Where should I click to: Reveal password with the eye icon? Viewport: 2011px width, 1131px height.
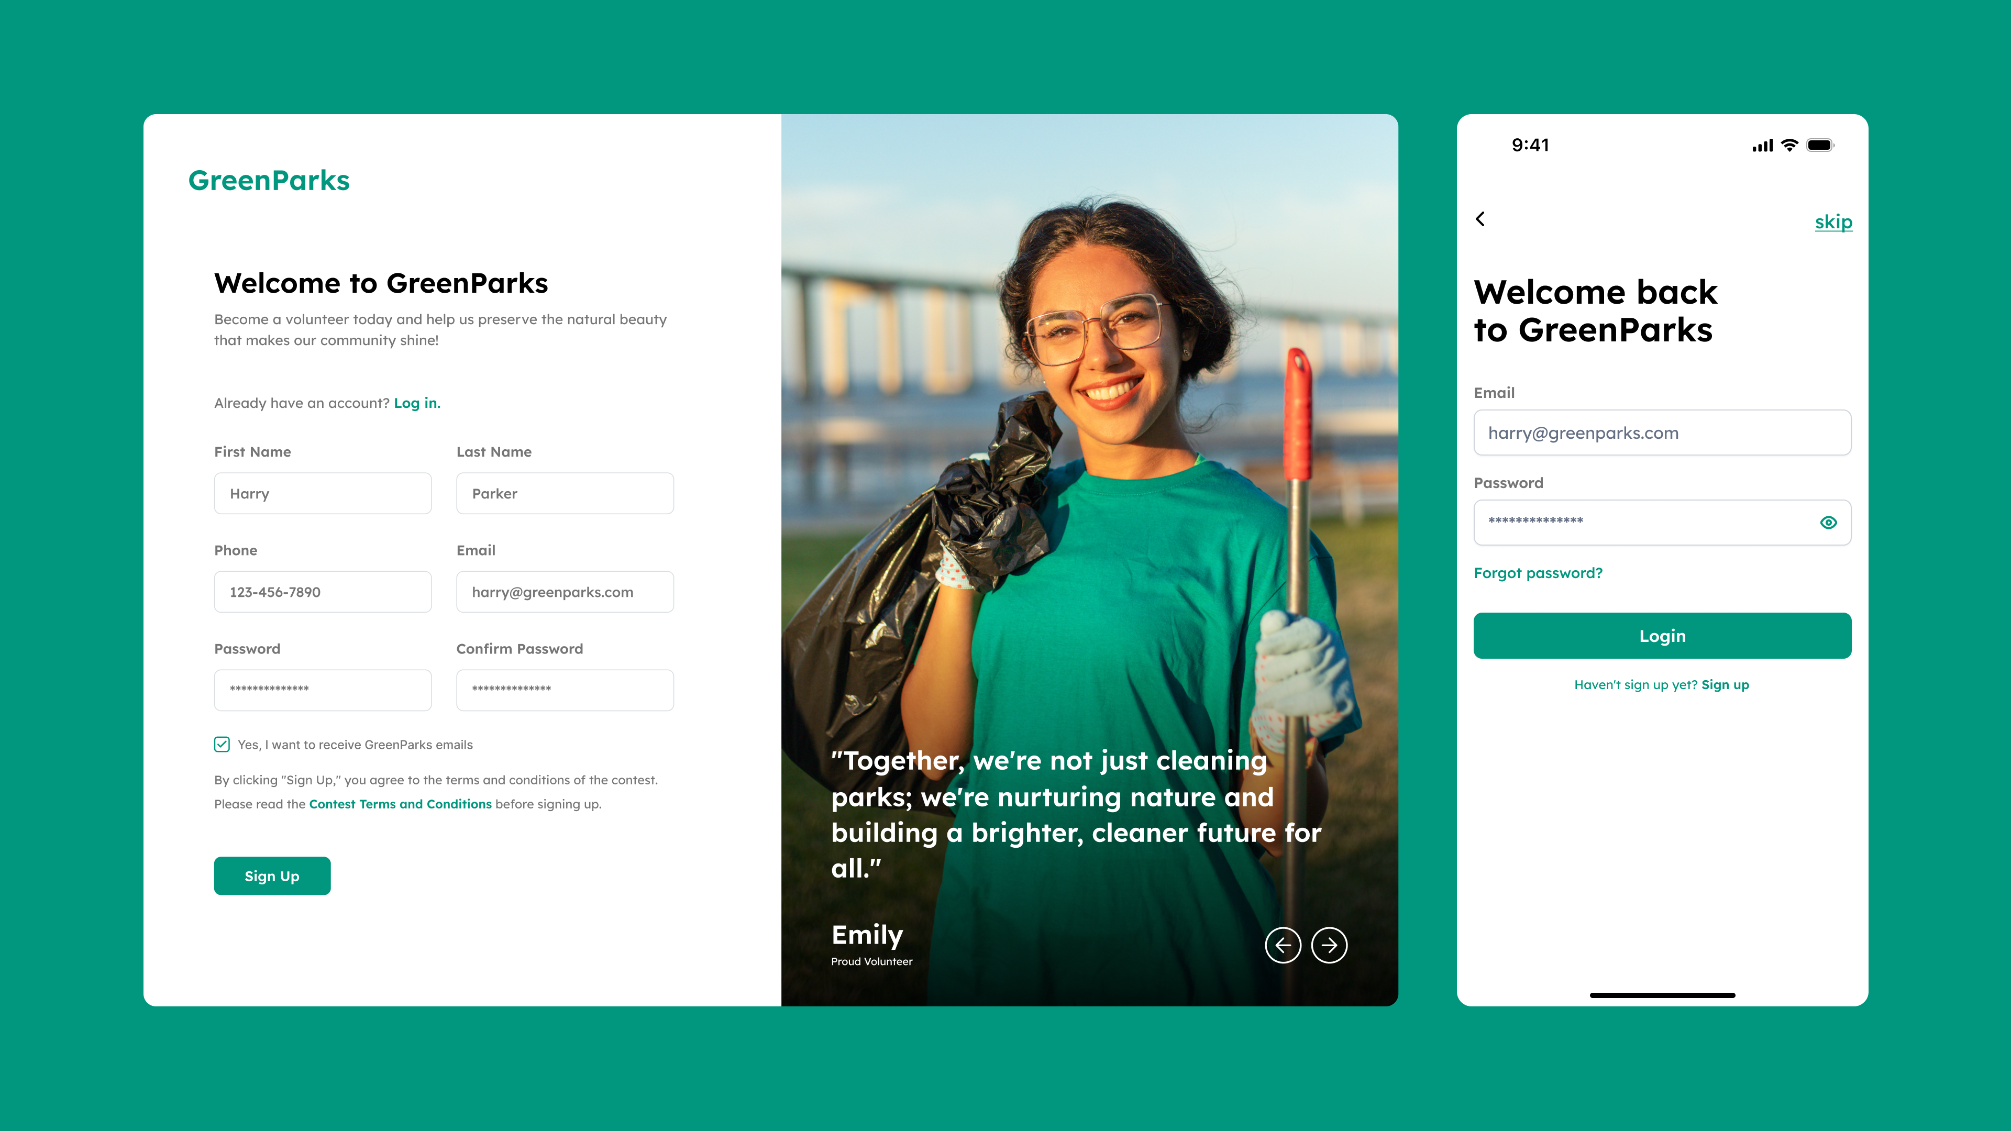point(1828,522)
